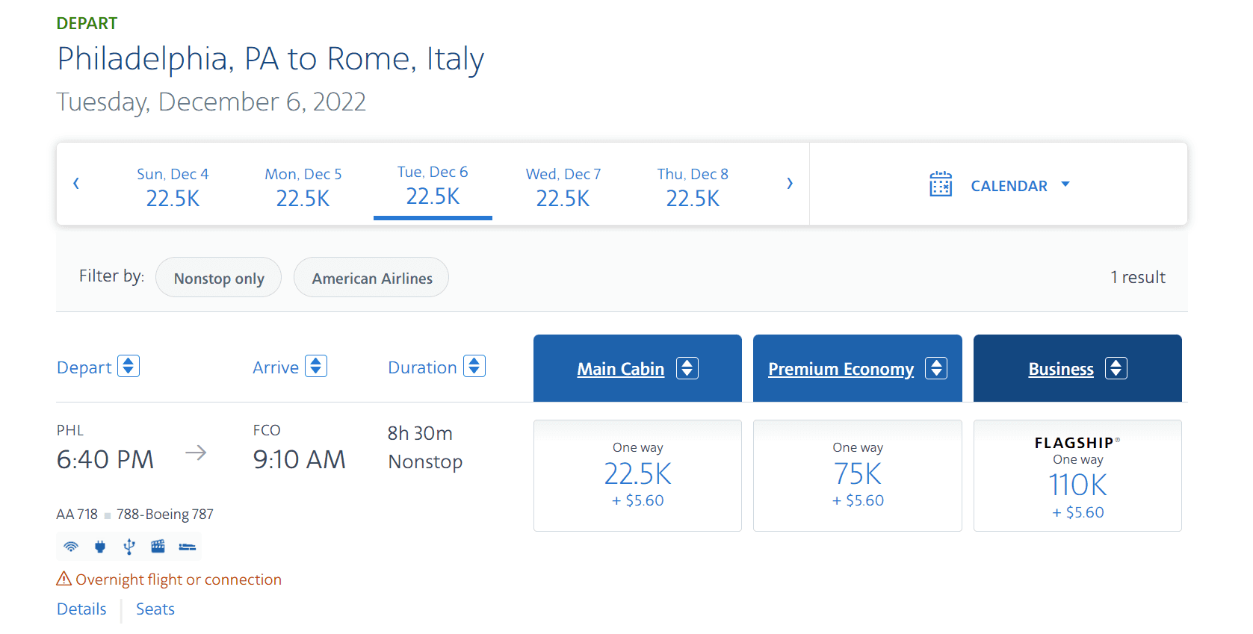Click the USB port amenity icon
This screenshot has height=634, width=1253.
coord(129,546)
